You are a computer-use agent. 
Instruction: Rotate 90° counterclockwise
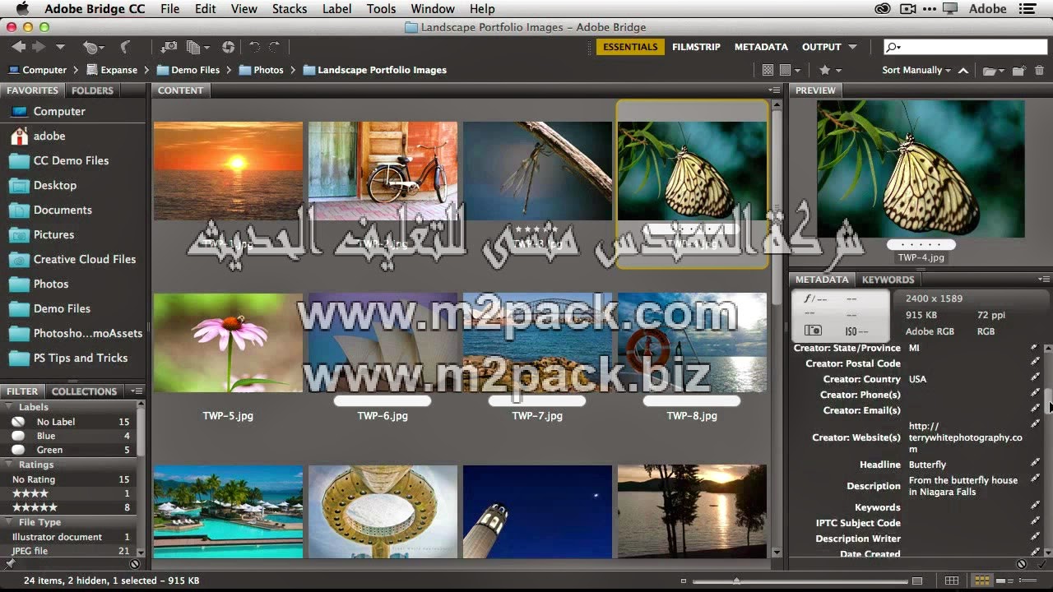[254, 48]
